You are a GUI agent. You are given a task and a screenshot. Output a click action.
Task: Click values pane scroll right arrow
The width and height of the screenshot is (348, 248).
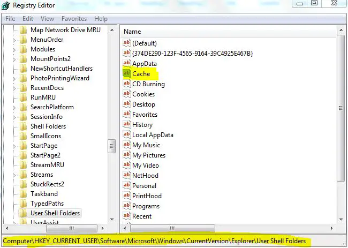click(x=332, y=228)
